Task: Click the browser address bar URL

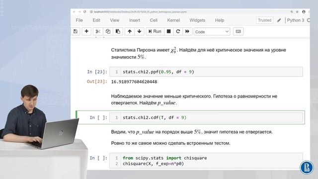Action: (x=140, y=12)
